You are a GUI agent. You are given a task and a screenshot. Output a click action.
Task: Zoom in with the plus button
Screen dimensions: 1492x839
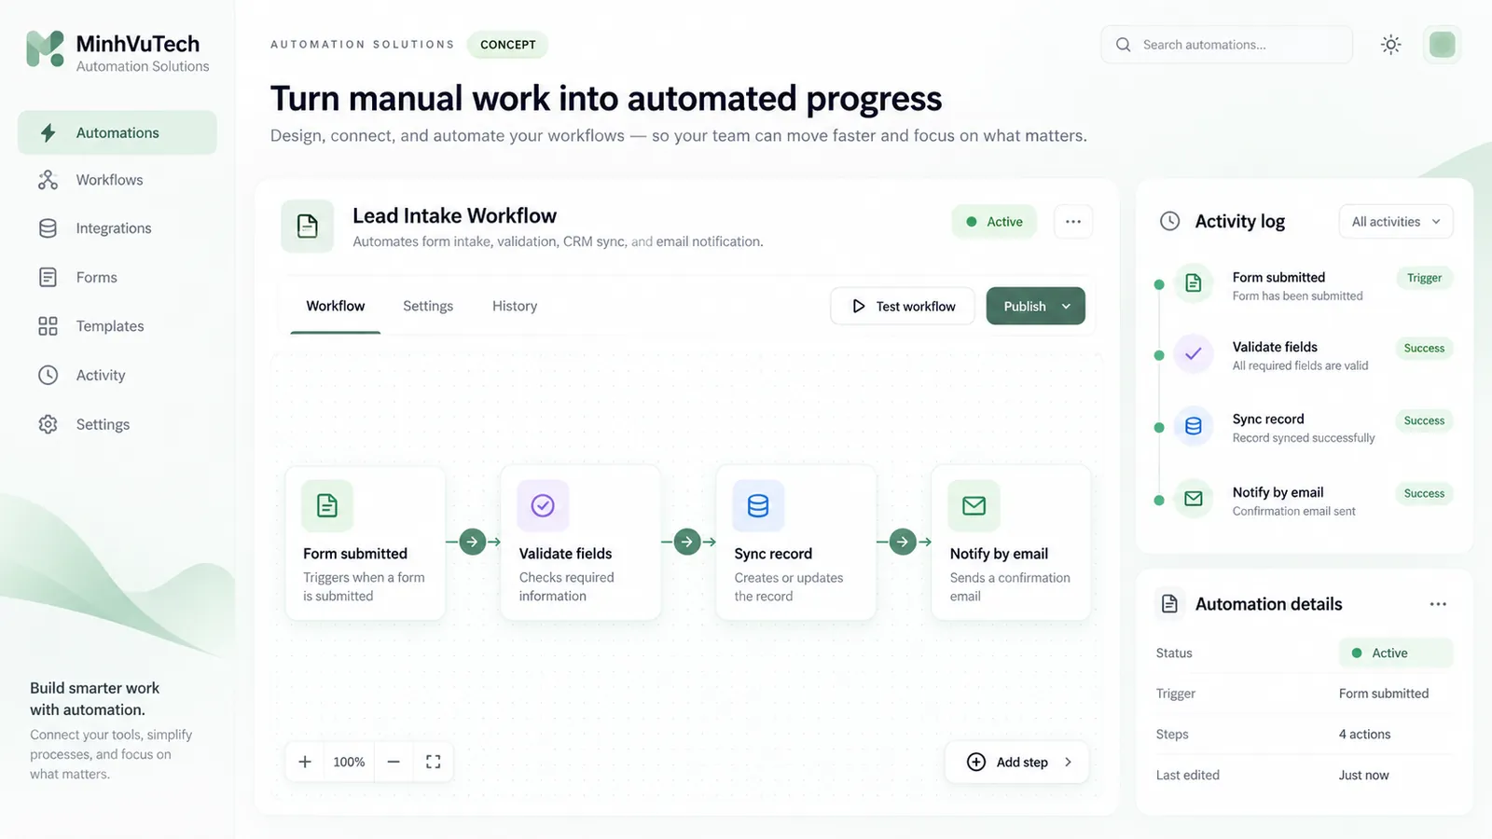tap(305, 762)
